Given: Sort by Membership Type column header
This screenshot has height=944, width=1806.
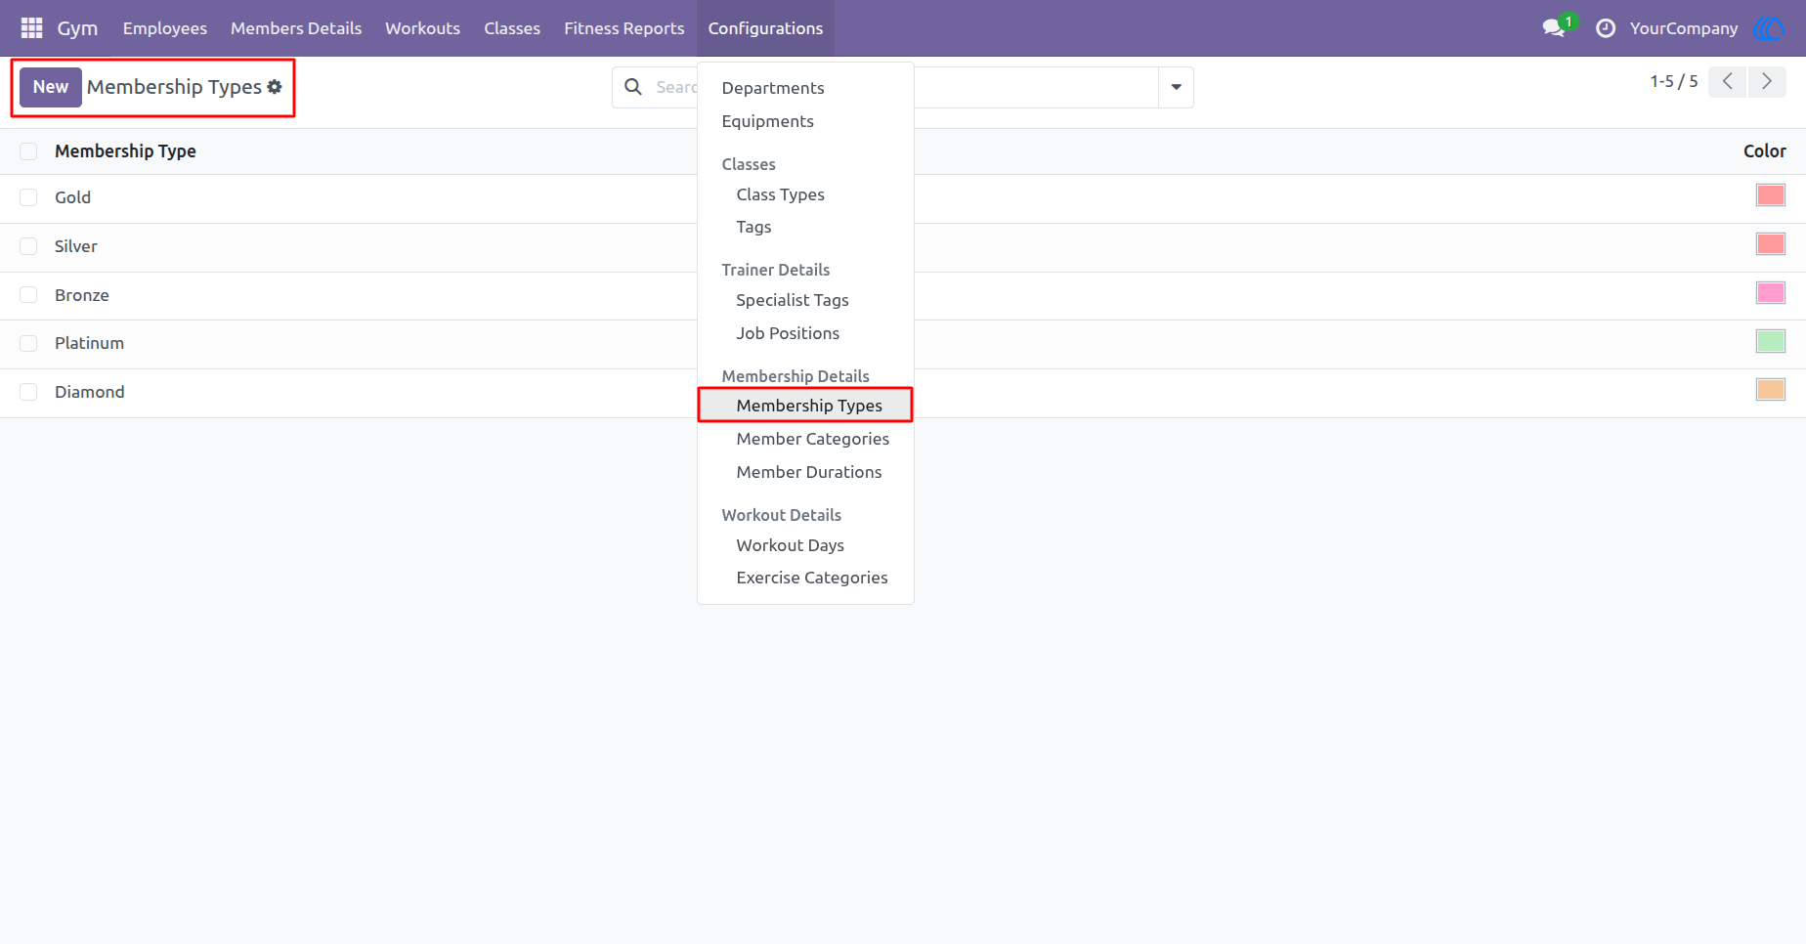Looking at the screenshot, I should tap(125, 151).
